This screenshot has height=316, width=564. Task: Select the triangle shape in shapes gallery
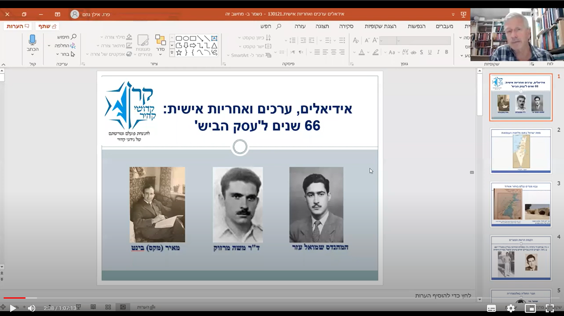pos(214,45)
